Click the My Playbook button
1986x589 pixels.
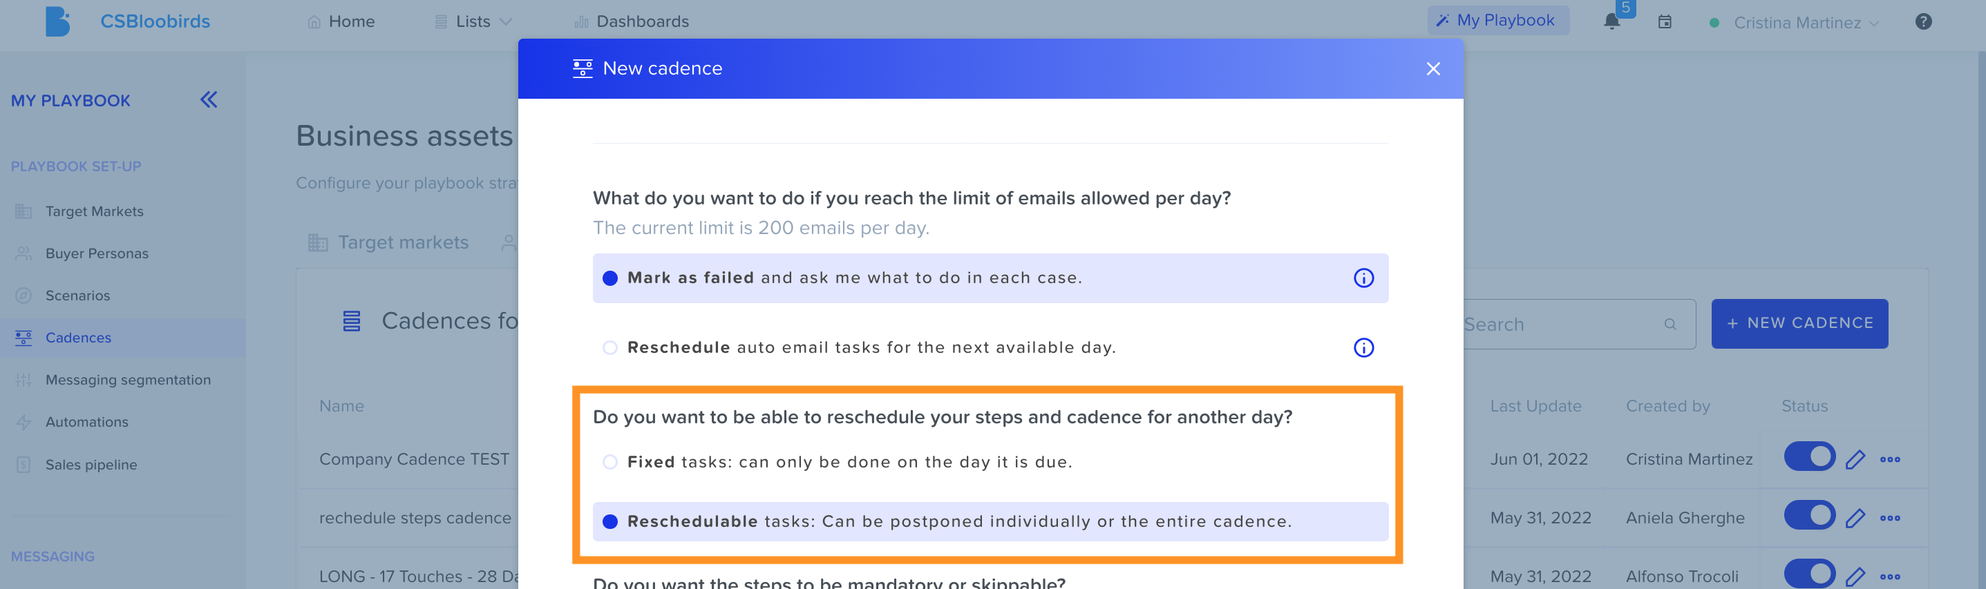pyautogui.click(x=1497, y=21)
